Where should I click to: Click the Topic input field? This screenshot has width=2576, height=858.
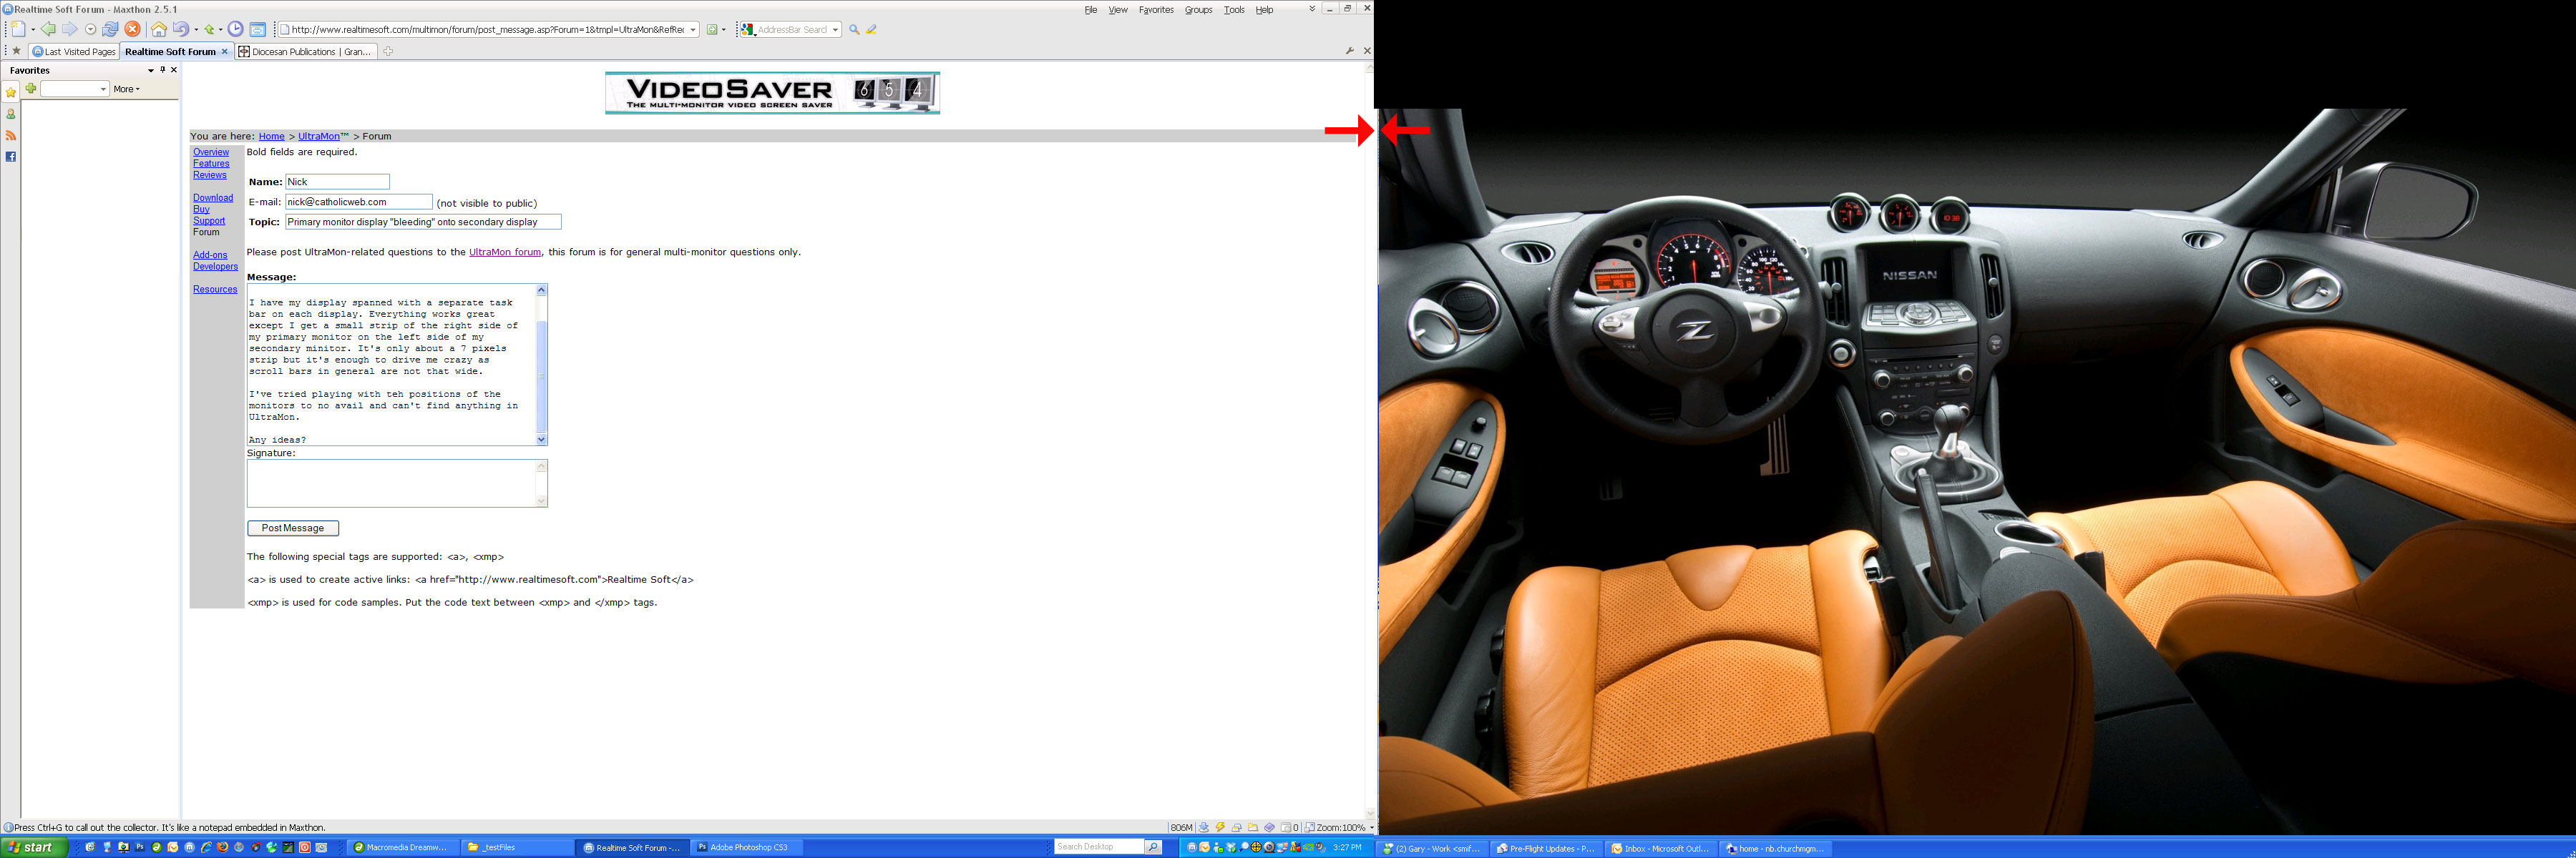point(423,222)
